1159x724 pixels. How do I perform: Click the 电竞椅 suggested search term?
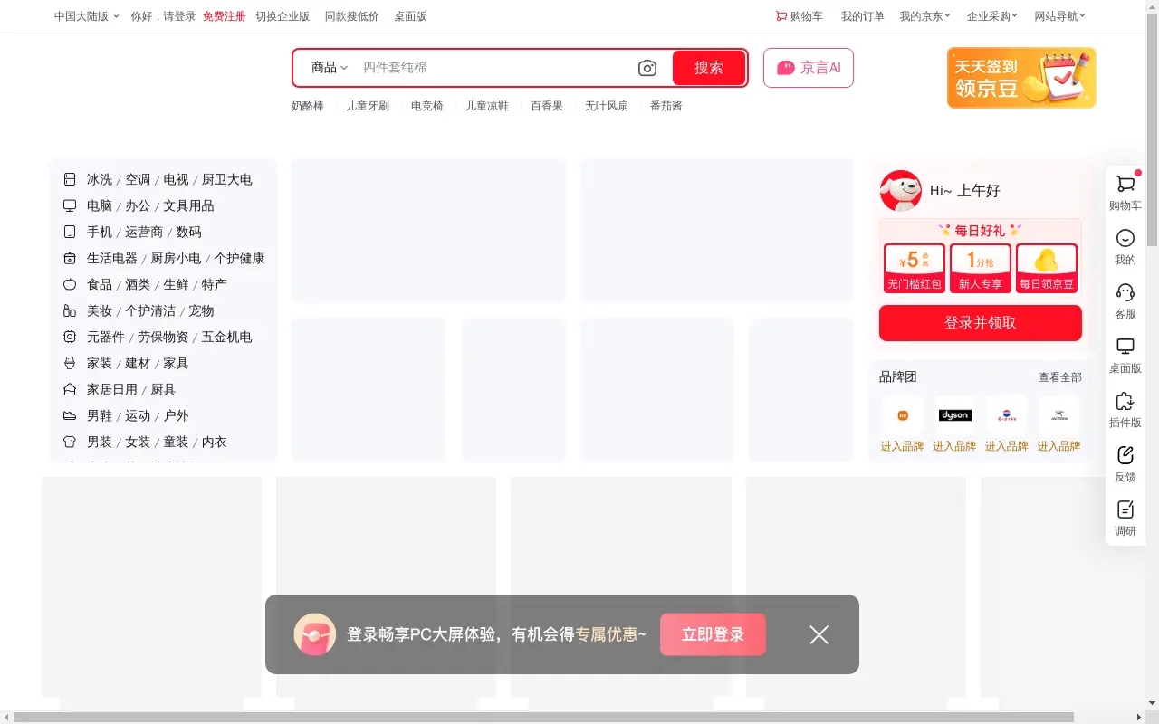tap(427, 106)
